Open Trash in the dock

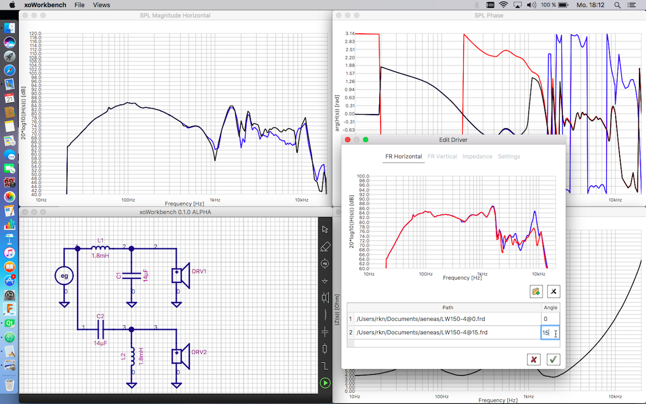click(10, 385)
